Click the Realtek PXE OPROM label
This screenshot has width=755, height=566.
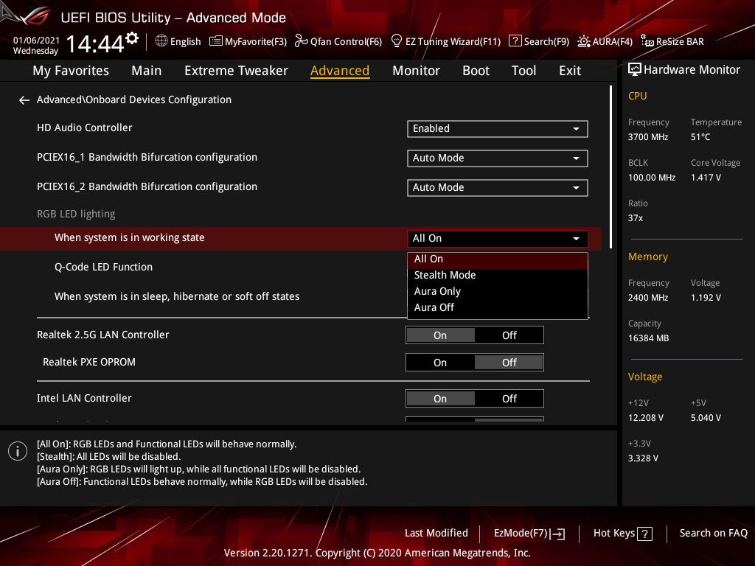click(89, 363)
